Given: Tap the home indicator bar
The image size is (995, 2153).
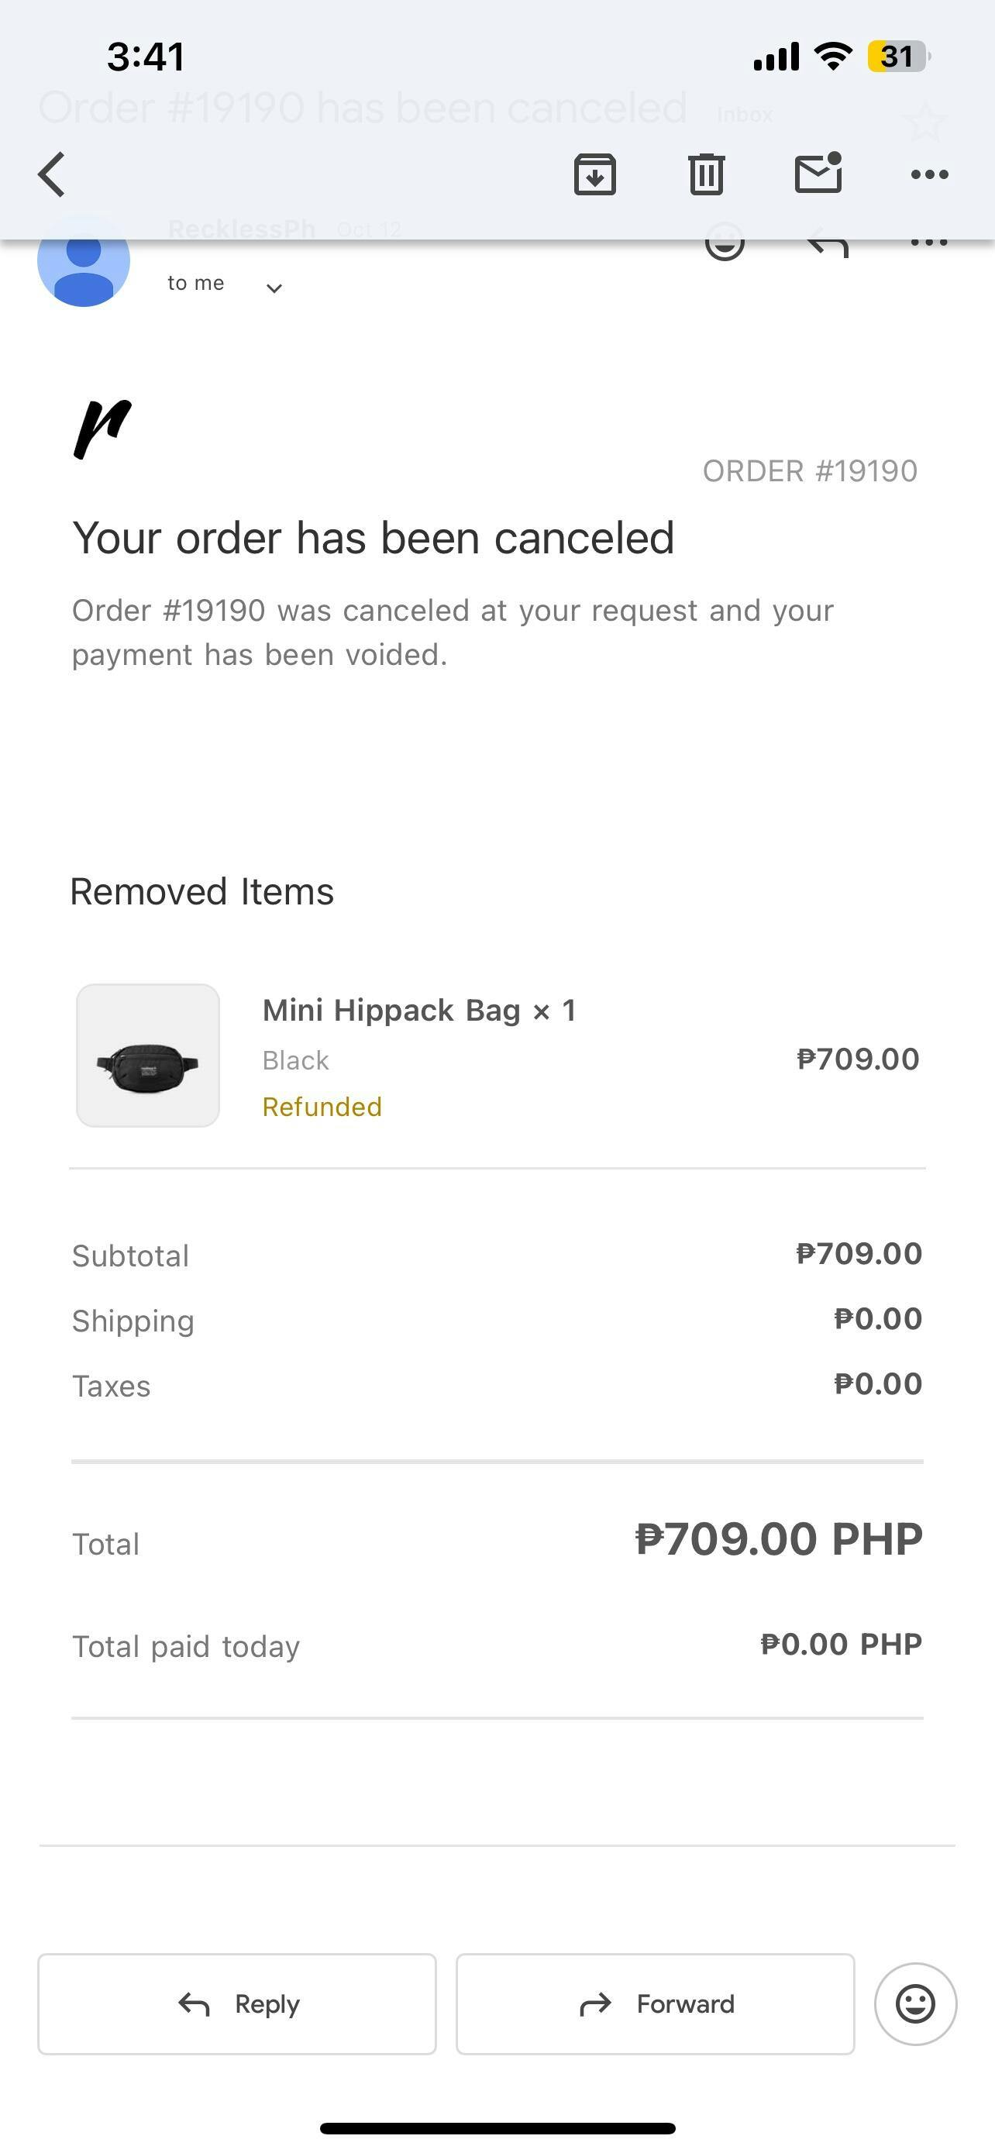Looking at the screenshot, I should pos(497,2128).
